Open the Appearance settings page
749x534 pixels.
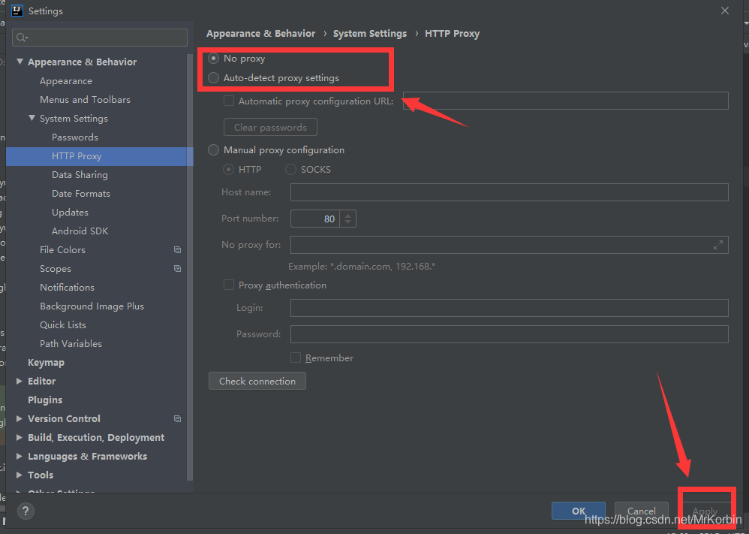tap(66, 81)
